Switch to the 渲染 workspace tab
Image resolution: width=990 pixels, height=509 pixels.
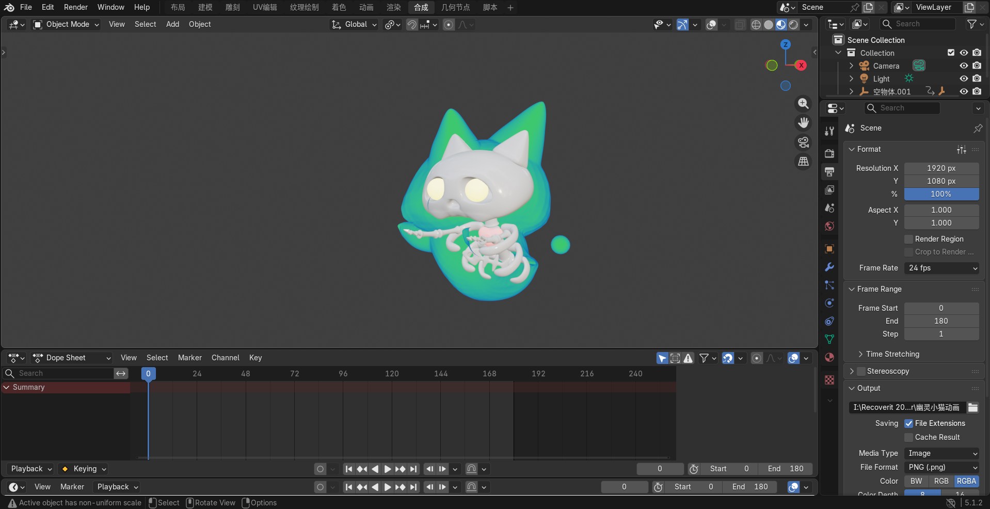pos(394,7)
